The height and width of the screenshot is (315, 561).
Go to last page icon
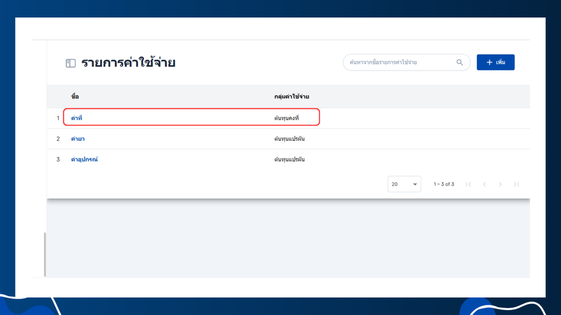[516, 184]
